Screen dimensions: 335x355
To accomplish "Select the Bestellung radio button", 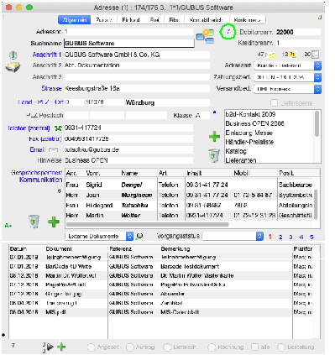I will 281,347.
